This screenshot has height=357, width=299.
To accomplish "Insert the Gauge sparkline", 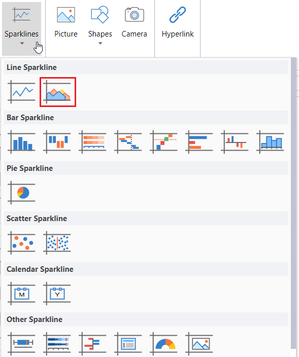I will pyautogui.click(x=163, y=344).
